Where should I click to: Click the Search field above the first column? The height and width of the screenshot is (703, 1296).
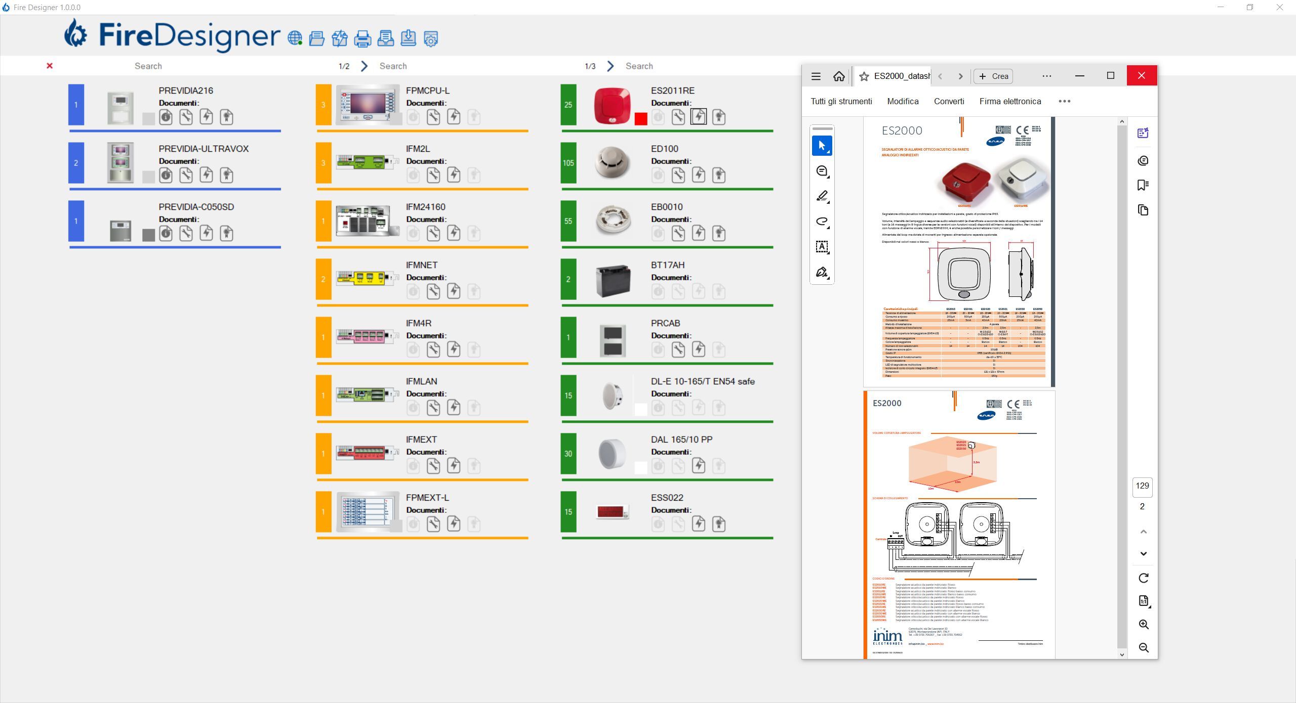[x=148, y=66]
